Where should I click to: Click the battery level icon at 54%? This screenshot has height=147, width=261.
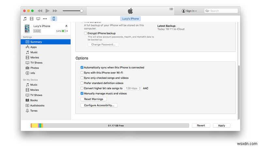pyautogui.click(x=64, y=31)
